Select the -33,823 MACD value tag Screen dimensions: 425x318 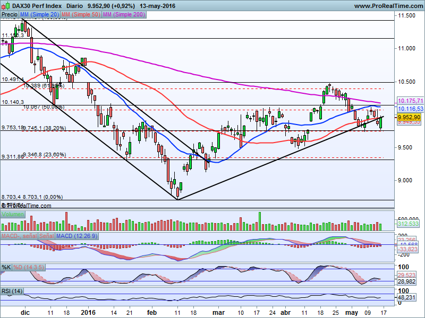[x=408, y=249]
